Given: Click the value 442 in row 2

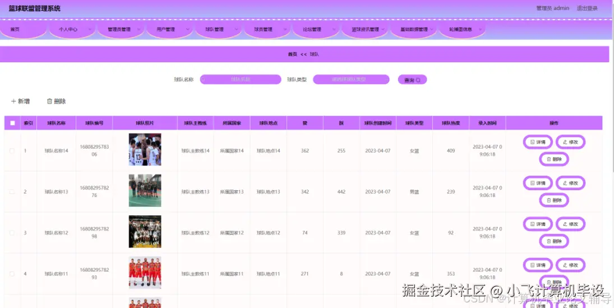Looking at the screenshot, I should 341,192.
